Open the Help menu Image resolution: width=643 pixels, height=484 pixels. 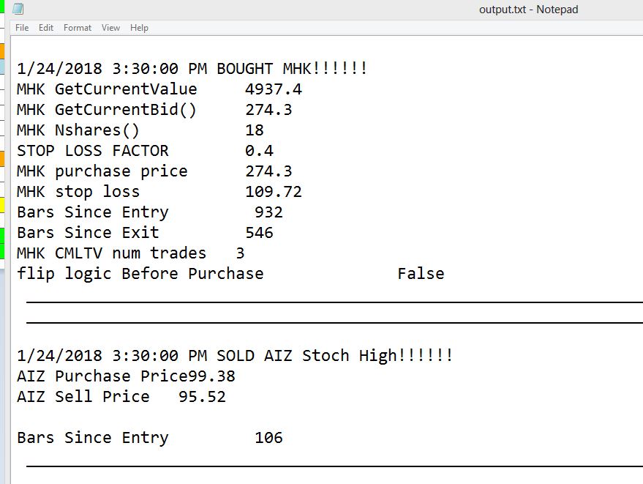coord(139,28)
